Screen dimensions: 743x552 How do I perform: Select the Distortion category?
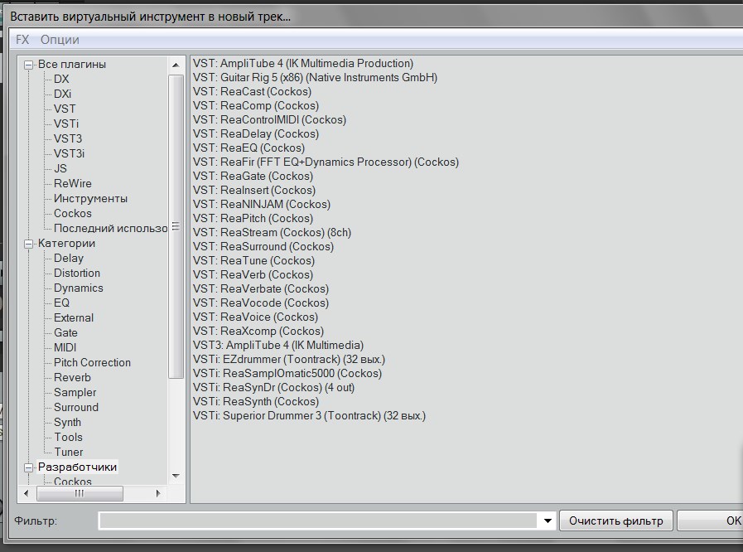[x=77, y=274]
